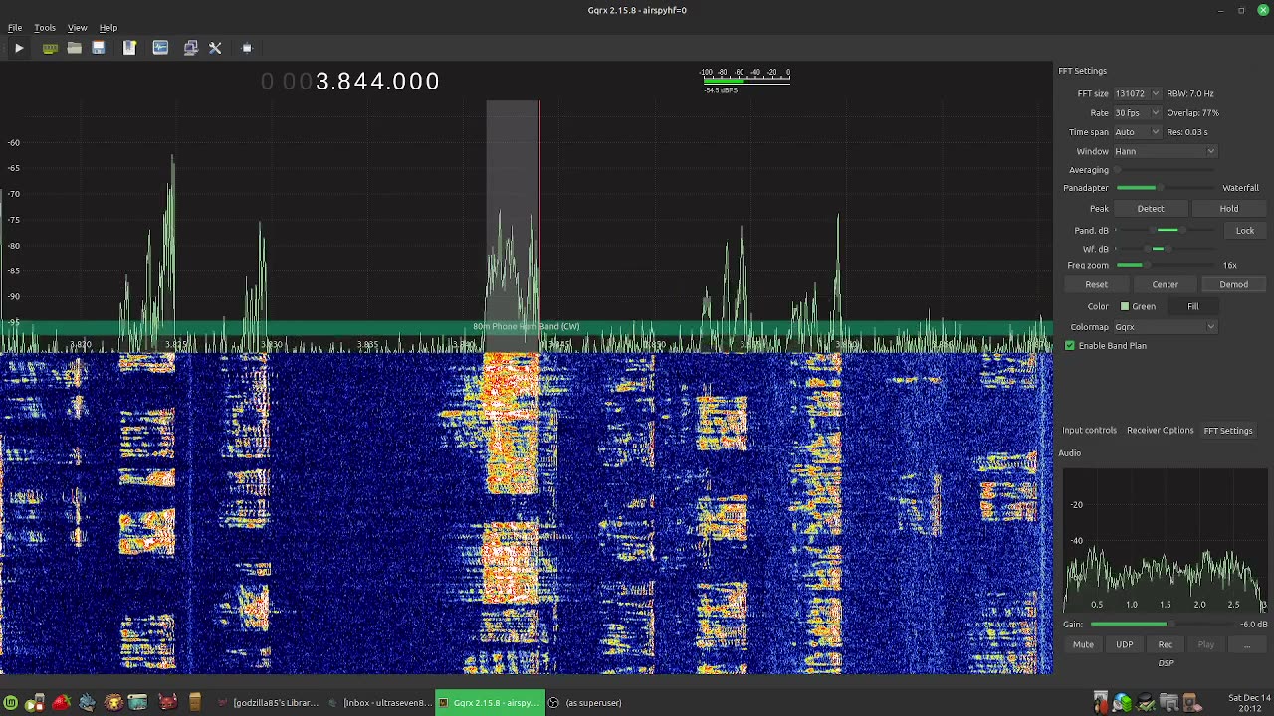Image resolution: width=1274 pixels, height=716 pixels.
Task: Open the View menu
Action: pyautogui.click(x=77, y=28)
